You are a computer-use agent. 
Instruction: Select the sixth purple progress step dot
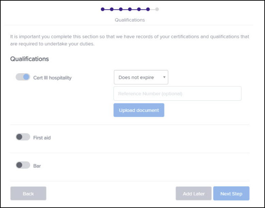coord(148,9)
